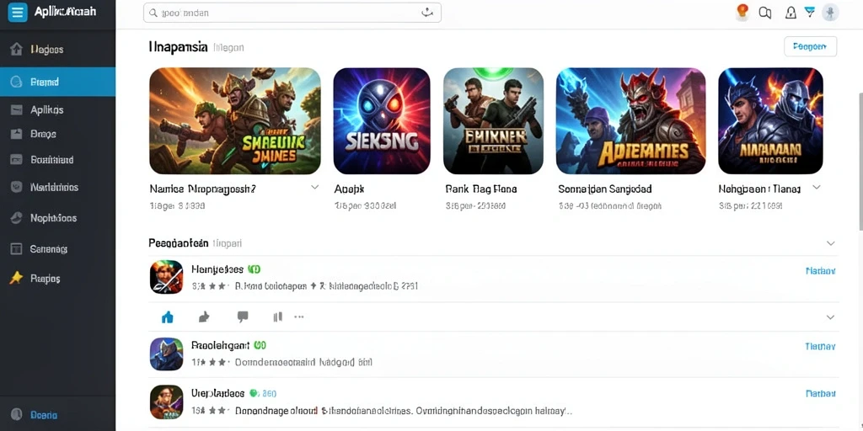Open the home icon in sidebar
The height and width of the screenshot is (431, 863).
tap(17, 50)
